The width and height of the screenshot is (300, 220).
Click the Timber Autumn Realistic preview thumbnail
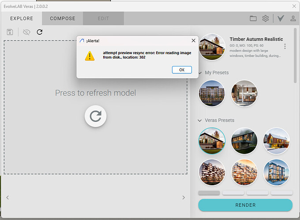pos(212,47)
